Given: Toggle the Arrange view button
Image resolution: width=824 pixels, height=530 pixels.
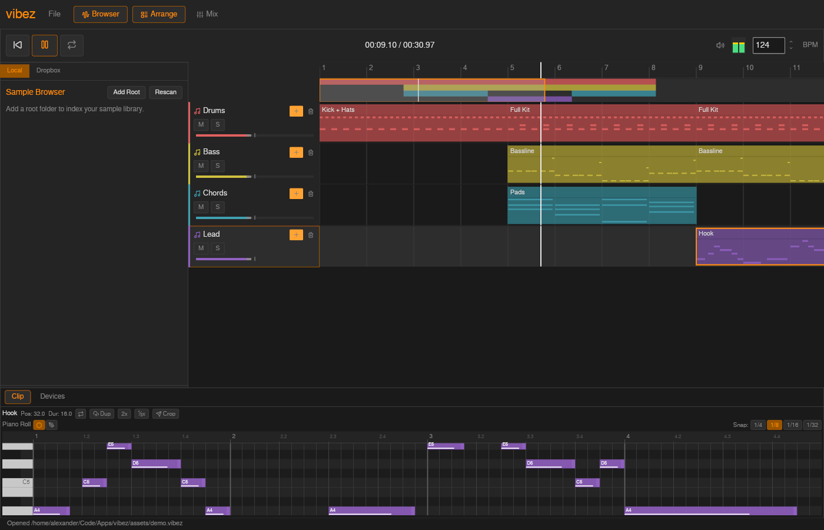Looking at the screenshot, I should tap(159, 14).
